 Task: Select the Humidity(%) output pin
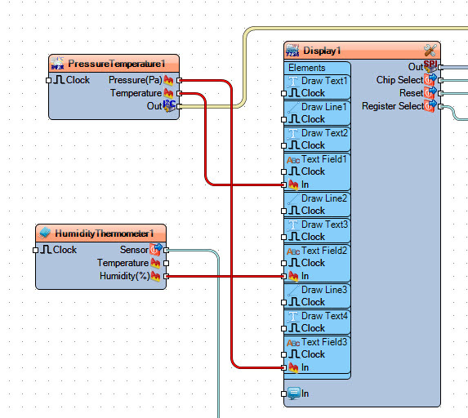pyautogui.click(x=167, y=276)
